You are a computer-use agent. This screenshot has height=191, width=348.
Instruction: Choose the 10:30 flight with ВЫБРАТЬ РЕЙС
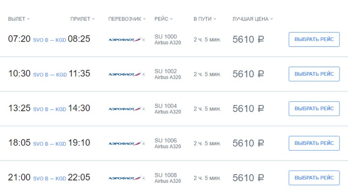[314, 74]
